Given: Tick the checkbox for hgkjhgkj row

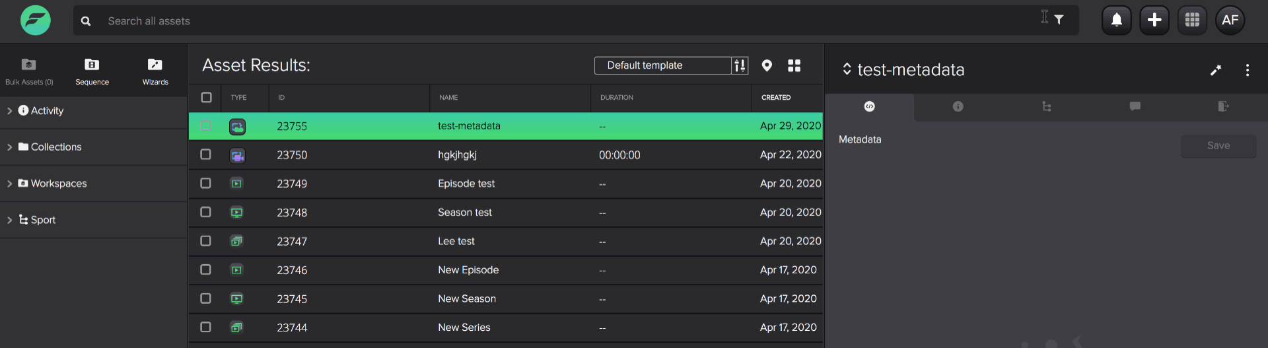Looking at the screenshot, I should [x=205, y=155].
